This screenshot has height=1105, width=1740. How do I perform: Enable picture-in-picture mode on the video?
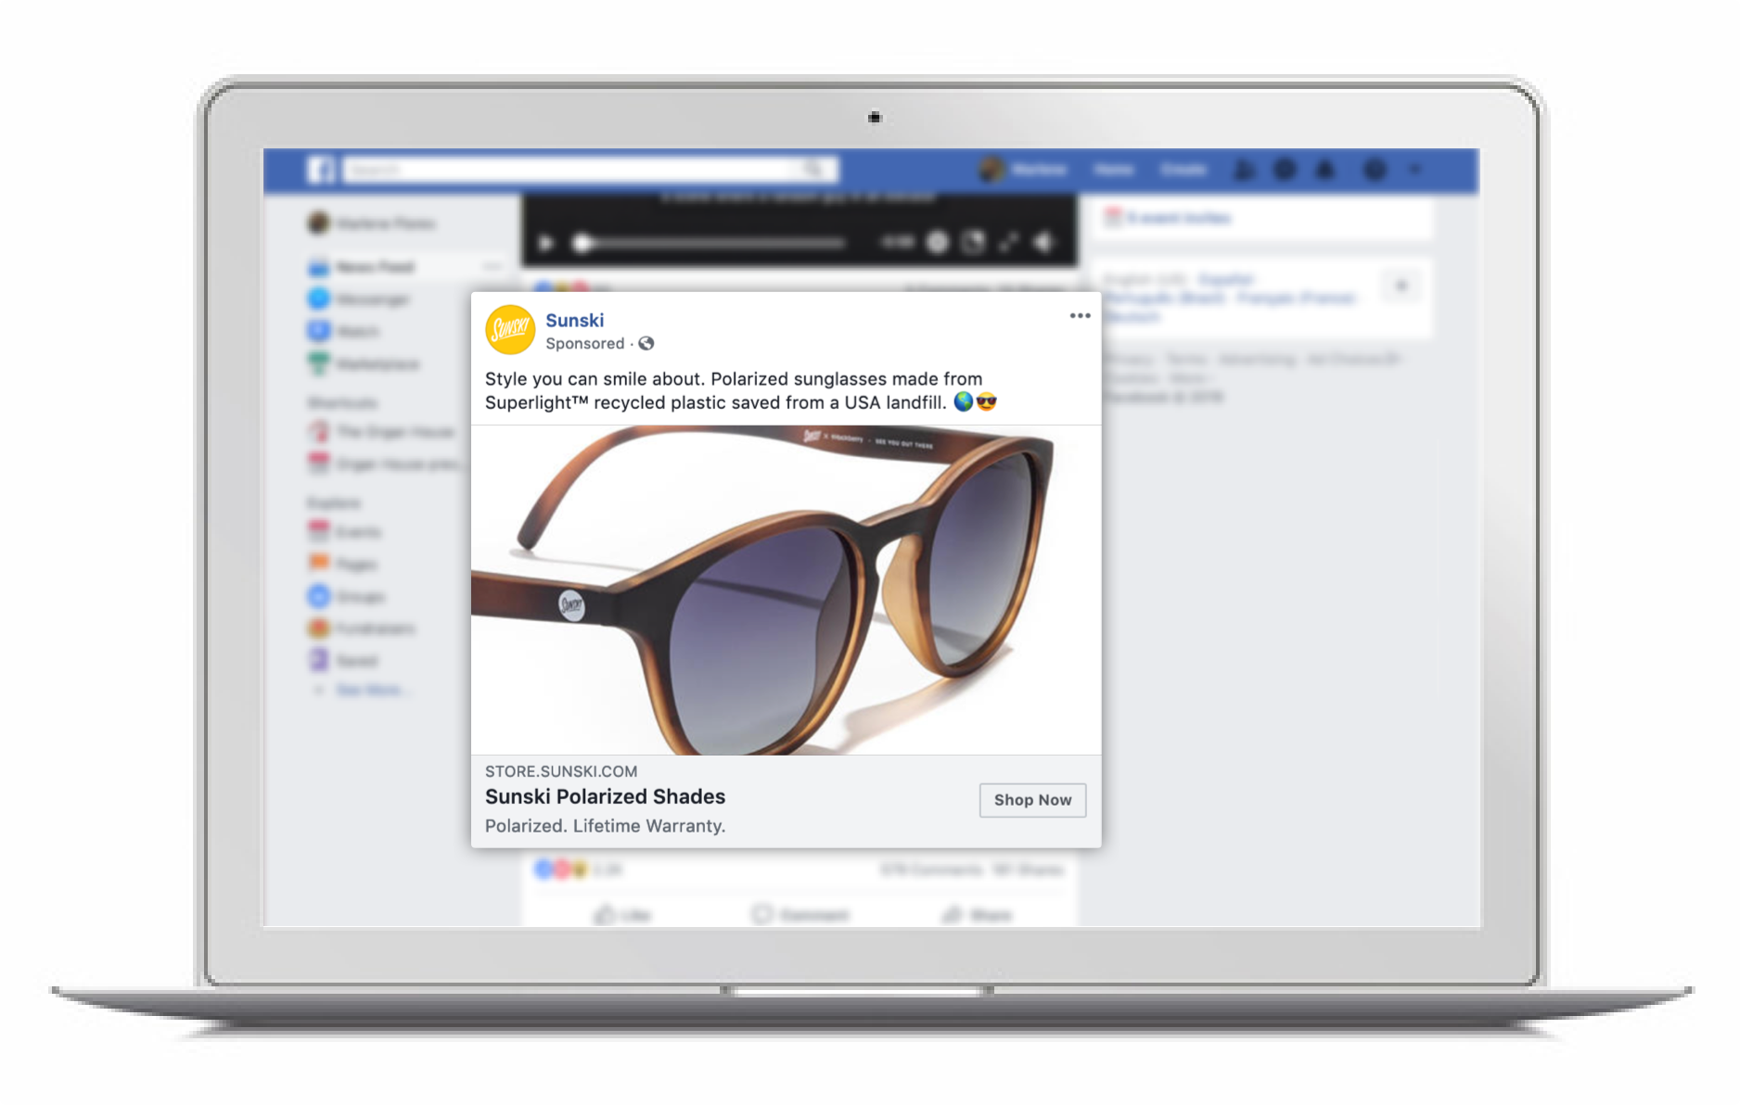click(x=971, y=241)
